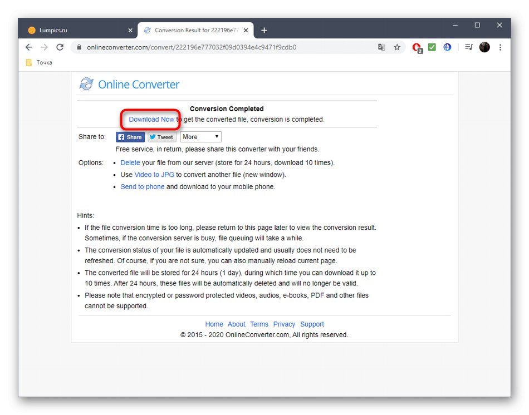Share the converter via the Facebook Share button
Screen dimensions: 529x415
pyautogui.click(x=130, y=136)
